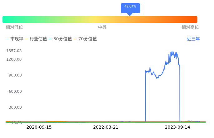Click the 900.00 y-axis label

(x=15, y=75)
